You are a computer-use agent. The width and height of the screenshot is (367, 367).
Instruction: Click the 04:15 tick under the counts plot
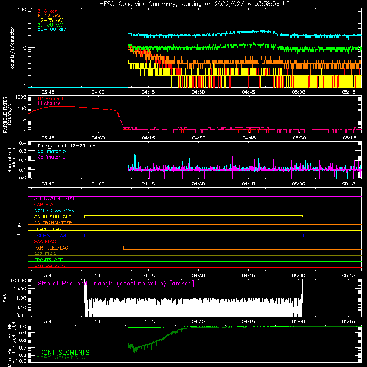(148, 92)
